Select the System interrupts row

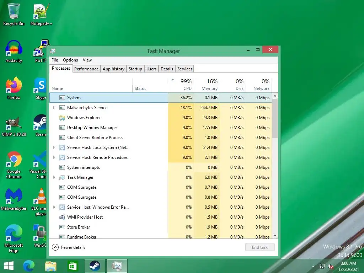tap(161, 167)
